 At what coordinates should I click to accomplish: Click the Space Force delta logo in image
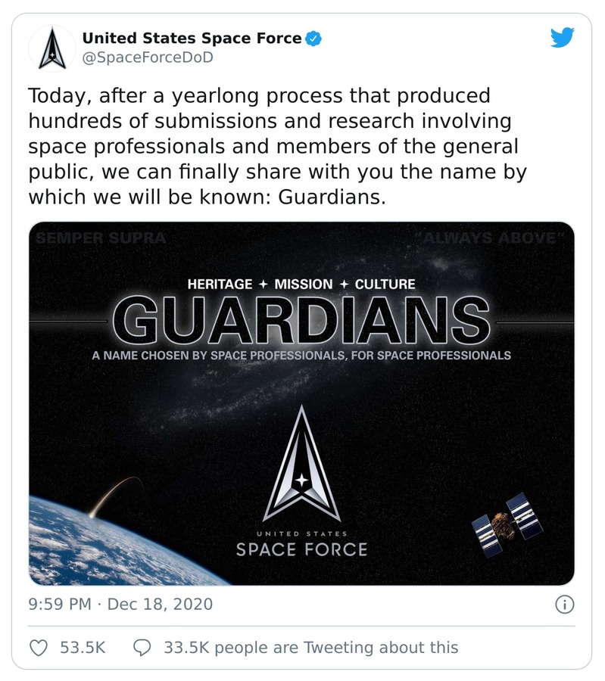point(301,462)
